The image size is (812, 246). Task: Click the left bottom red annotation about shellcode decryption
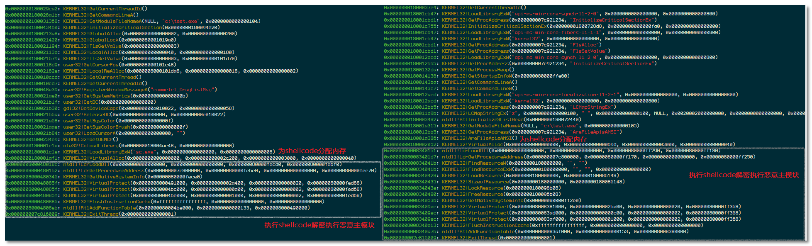point(319,225)
